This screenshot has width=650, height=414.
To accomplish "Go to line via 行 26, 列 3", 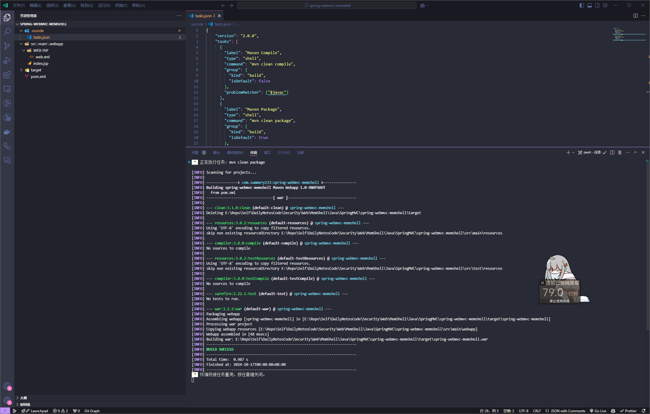I will pyautogui.click(x=489, y=411).
